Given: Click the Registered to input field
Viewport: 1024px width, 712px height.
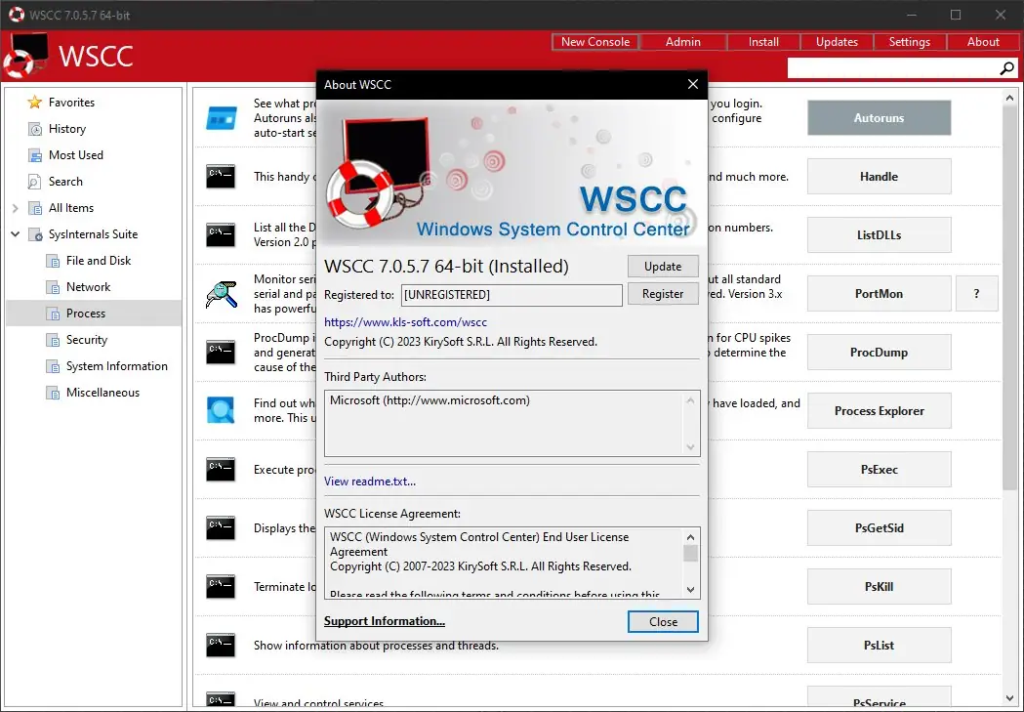Looking at the screenshot, I should click(x=508, y=293).
